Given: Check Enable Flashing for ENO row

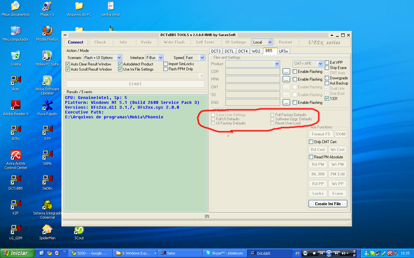Looking at the screenshot, I should point(295,103).
